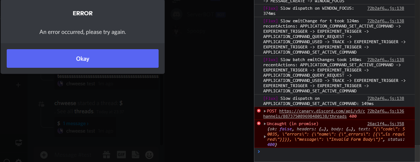Click the Add a Server plus icon
The image size is (420, 162).
point(18,85)
